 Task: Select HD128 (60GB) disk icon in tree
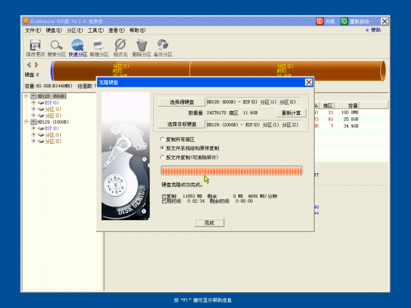33,96
